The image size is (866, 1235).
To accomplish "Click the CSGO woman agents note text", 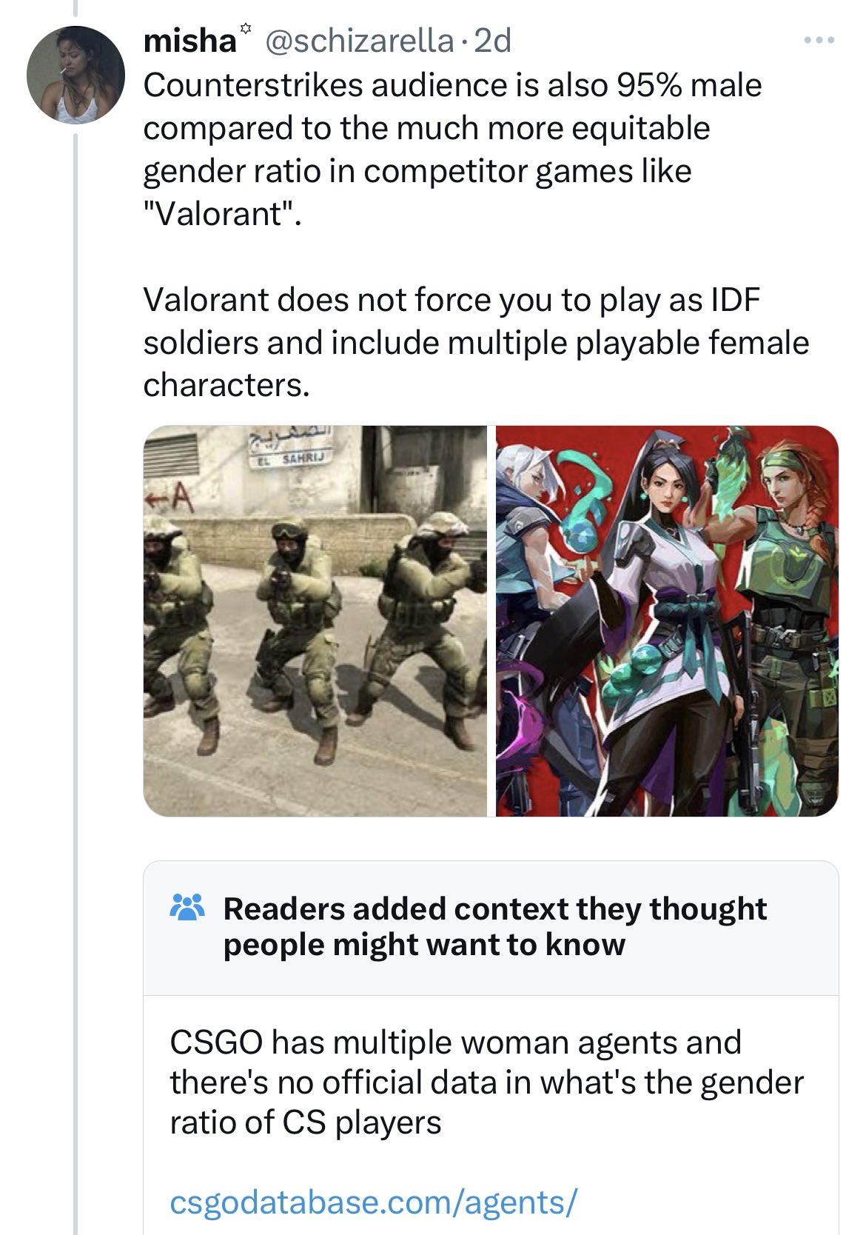I will (x=486, y=1082).
